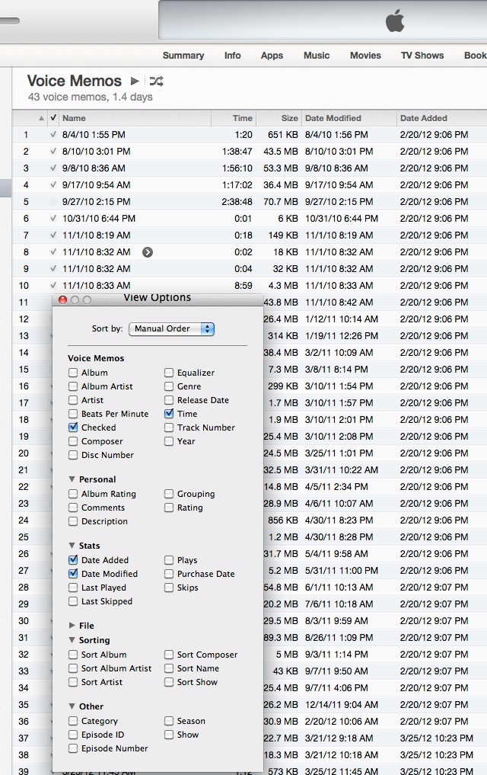The height and width of the screenshot is (775, 487).
Task: Uncheck the Time checkbox
Action: click(169, 414)
